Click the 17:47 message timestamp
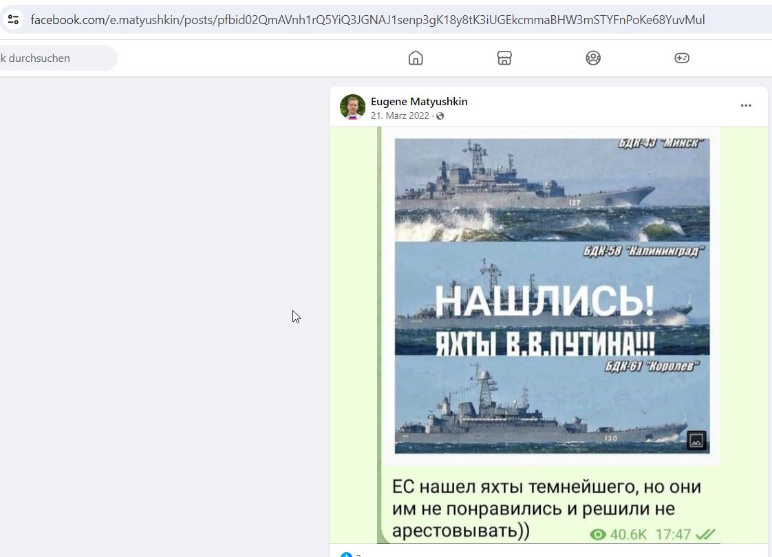This screenshot has width=772, height=557. click(673, 534)
